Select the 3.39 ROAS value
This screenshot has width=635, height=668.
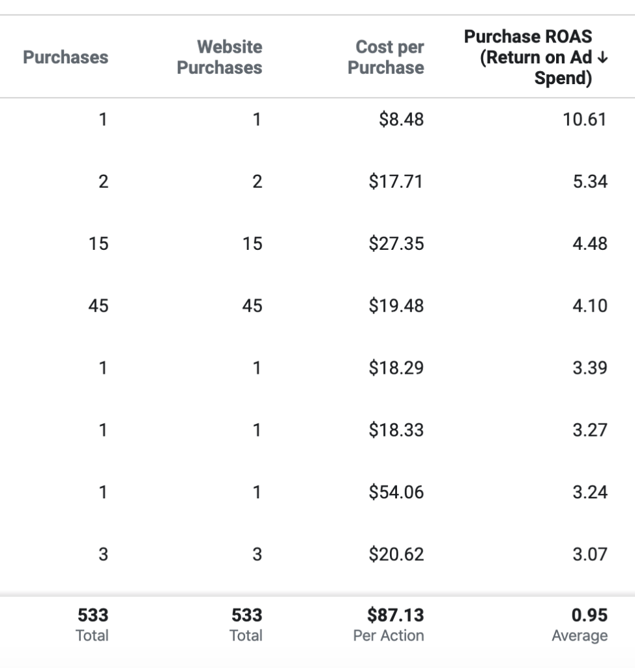click(x=590, y=368)
